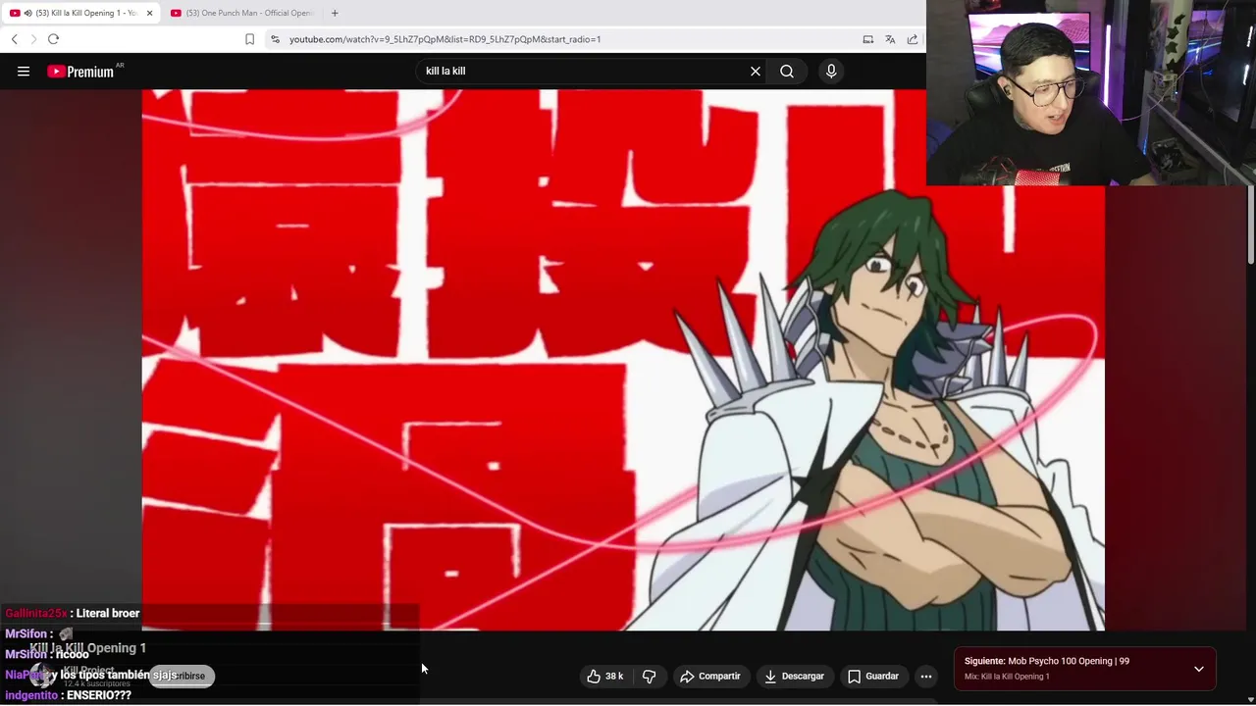Share this page from address bar icon

click(913, 39)
